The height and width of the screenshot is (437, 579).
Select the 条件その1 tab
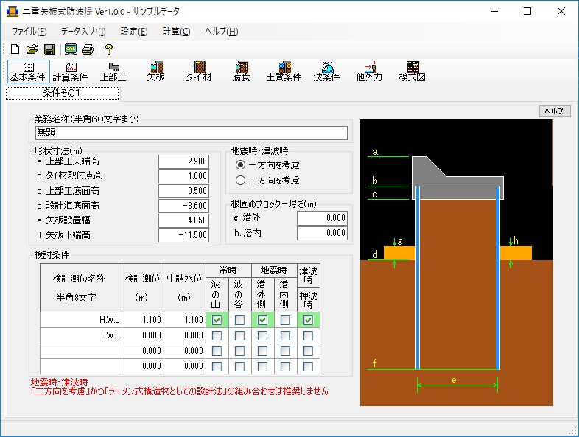62,93
